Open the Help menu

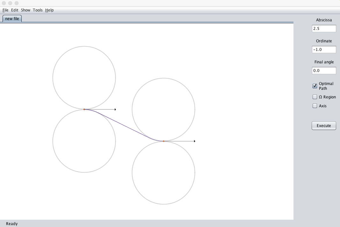coord(49,10)
